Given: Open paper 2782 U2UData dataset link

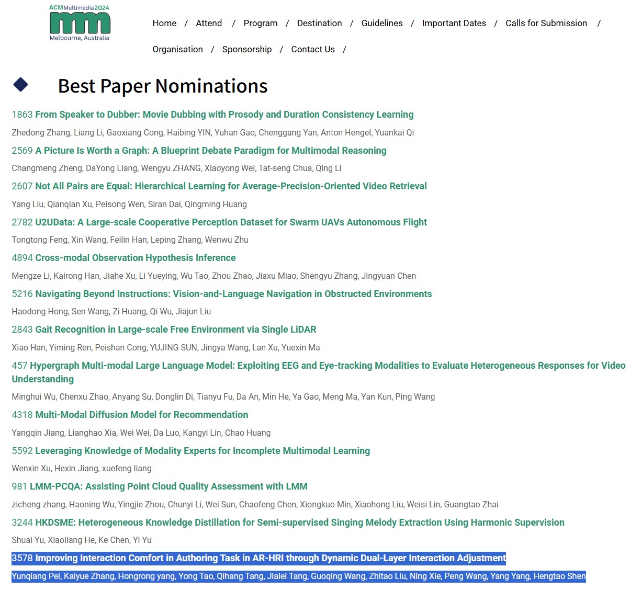Looking at the screenshot, I should 219,222.
